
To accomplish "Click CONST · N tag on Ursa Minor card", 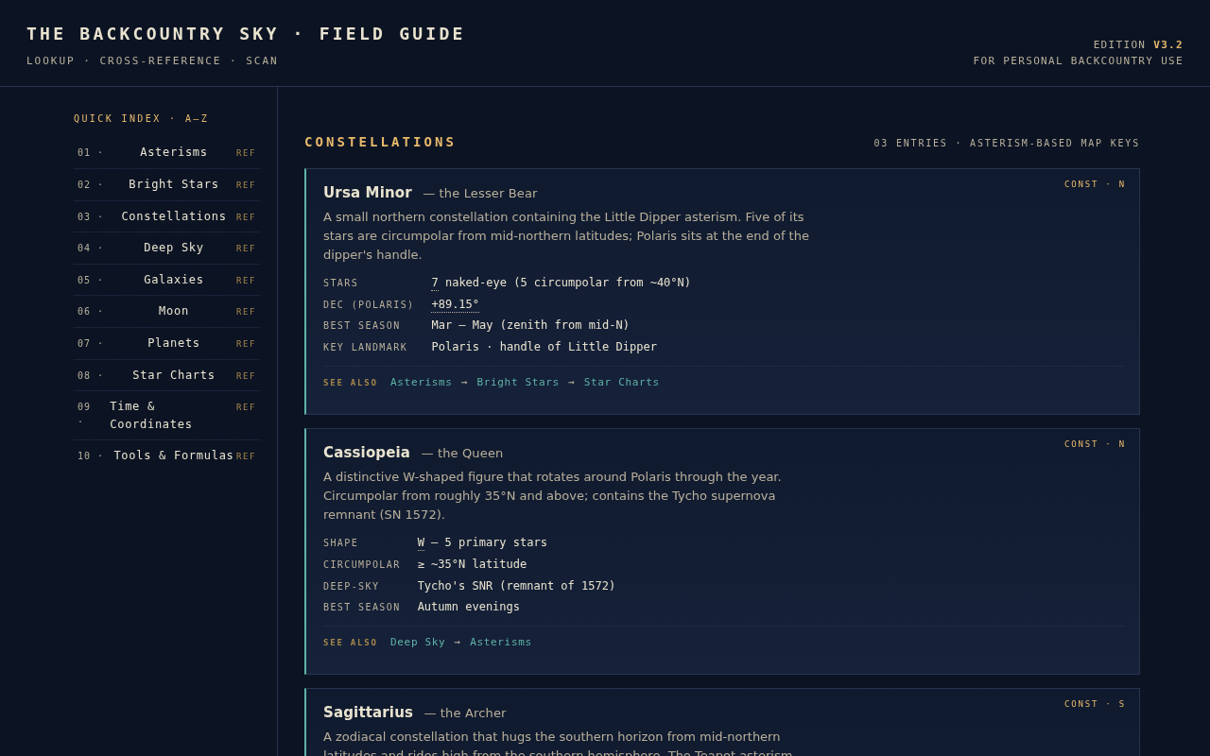I will tap(1095, 184).
